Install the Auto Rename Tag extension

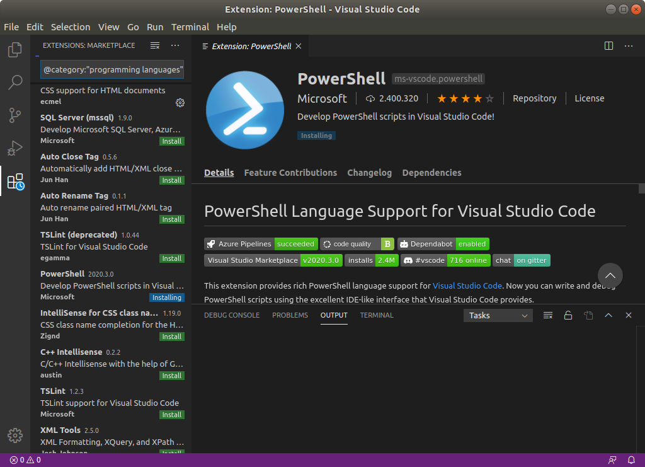coord(172,219)
